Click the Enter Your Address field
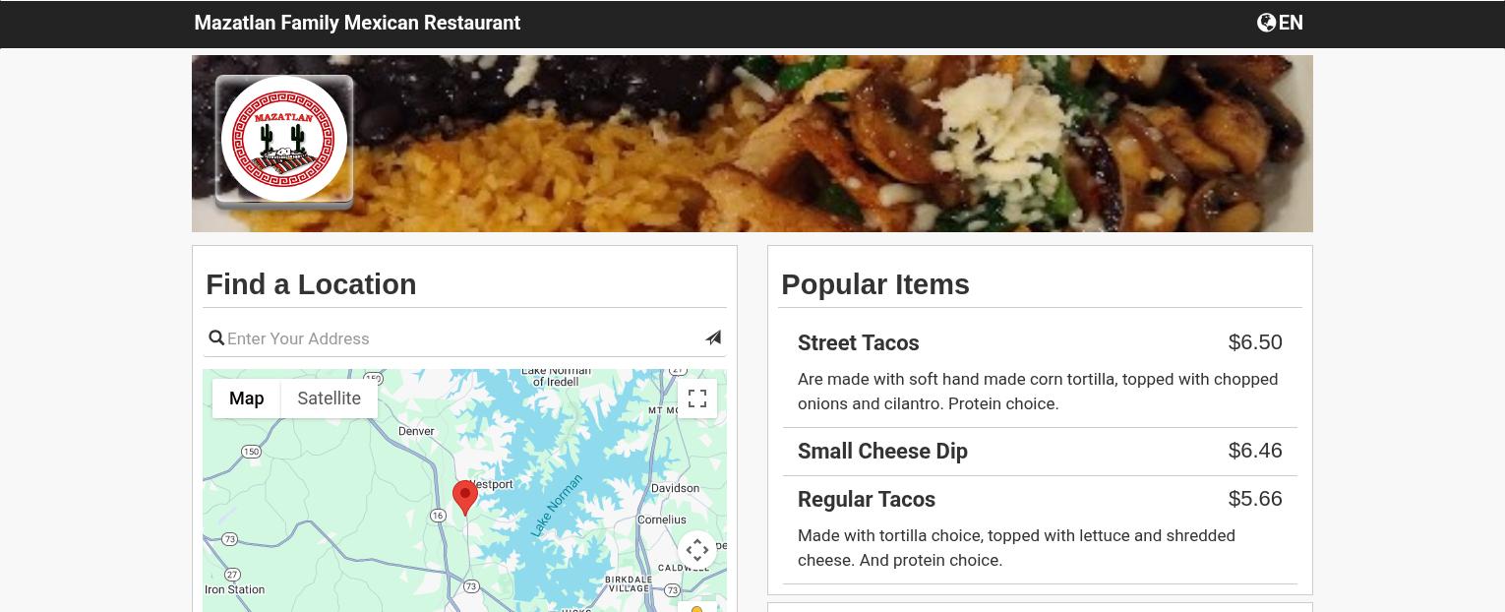Viewport: 1505px width, 612px height. pos(462,338)
